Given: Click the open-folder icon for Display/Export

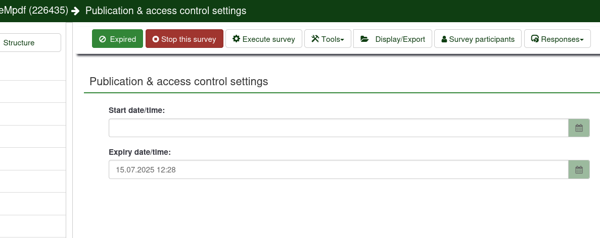Looking at the screenshot, I should pyautogui.click(x=364, y=39).
